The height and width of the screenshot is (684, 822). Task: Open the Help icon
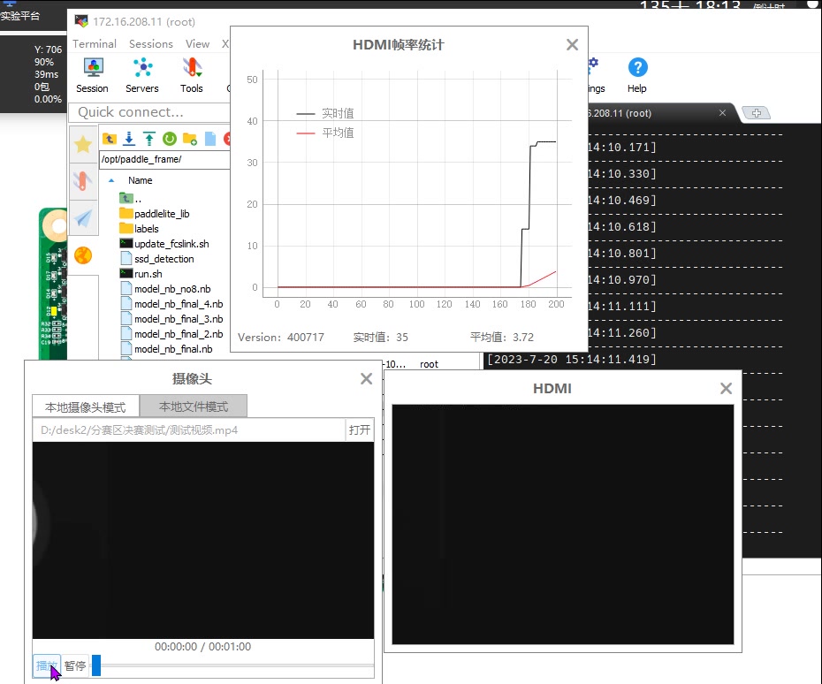pyautogui.click(x=637, y=74)
